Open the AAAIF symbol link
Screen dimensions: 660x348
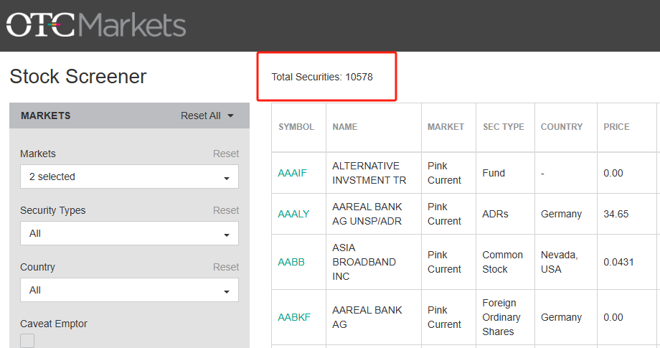pyautogui.click(x=292, y=173)
